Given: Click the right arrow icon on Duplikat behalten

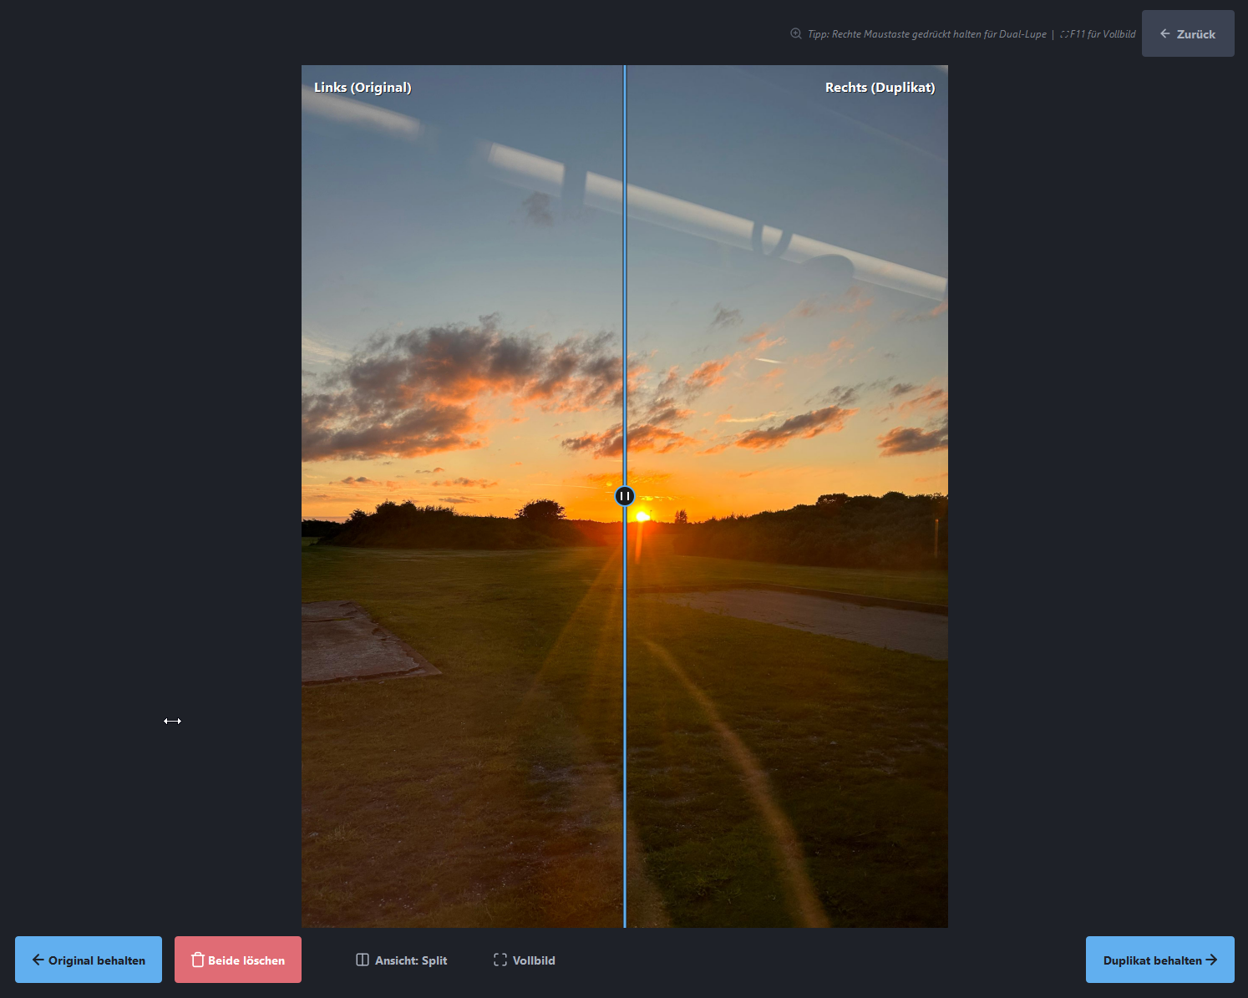Looking at the screenshot, I should coord(1211,960).
